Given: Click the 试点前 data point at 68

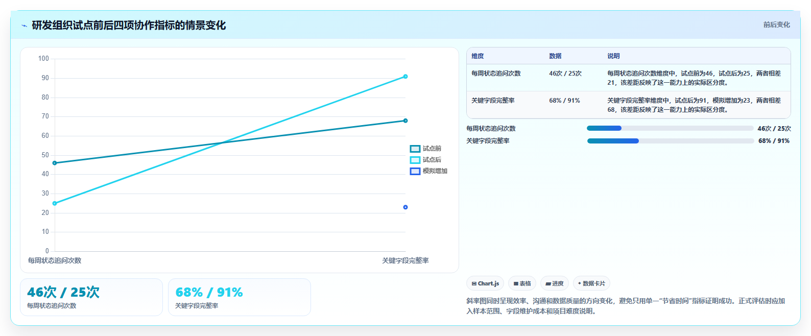Looking at the screenshot, I should point(405,121).
